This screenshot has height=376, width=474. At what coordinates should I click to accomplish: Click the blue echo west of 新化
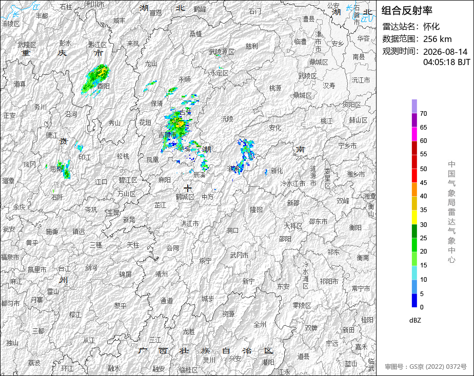pos(266,172)
